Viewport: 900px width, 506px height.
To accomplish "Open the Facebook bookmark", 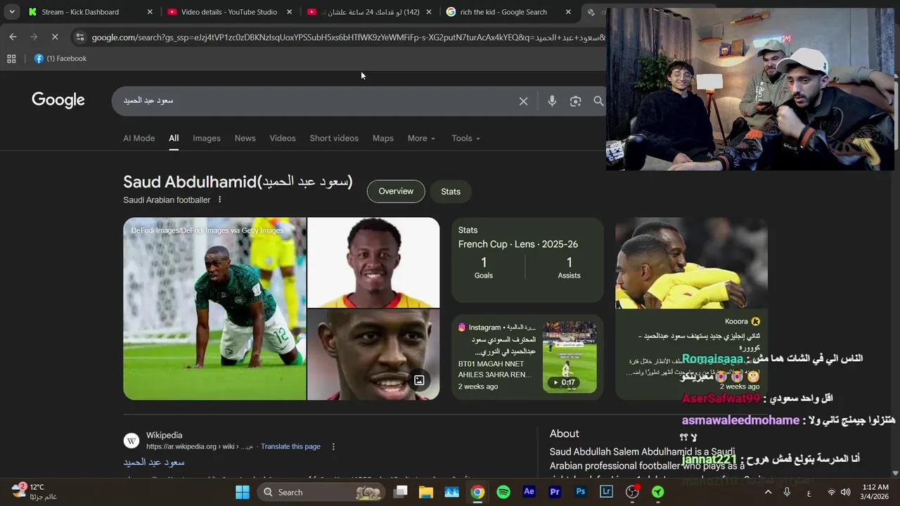I will click(x=60, y=58).
